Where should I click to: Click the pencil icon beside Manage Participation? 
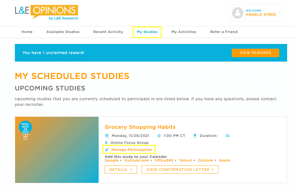coord(107,150)
